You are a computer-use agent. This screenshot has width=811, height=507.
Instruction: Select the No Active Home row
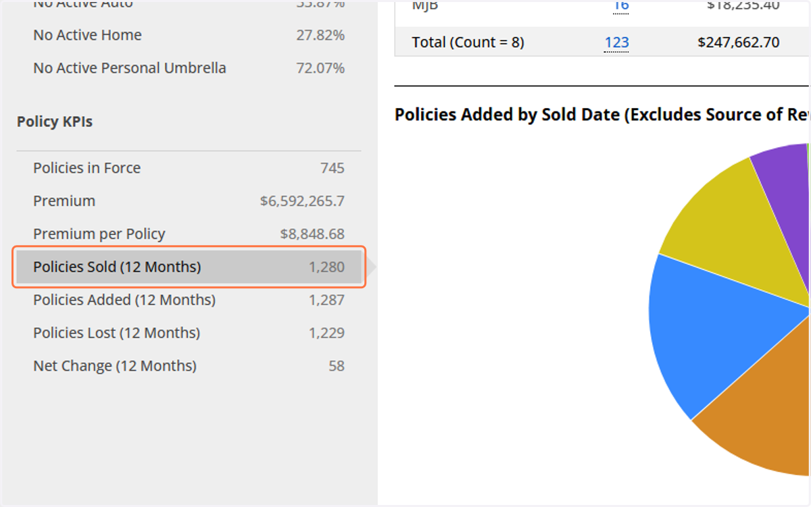tap(189, 35)
